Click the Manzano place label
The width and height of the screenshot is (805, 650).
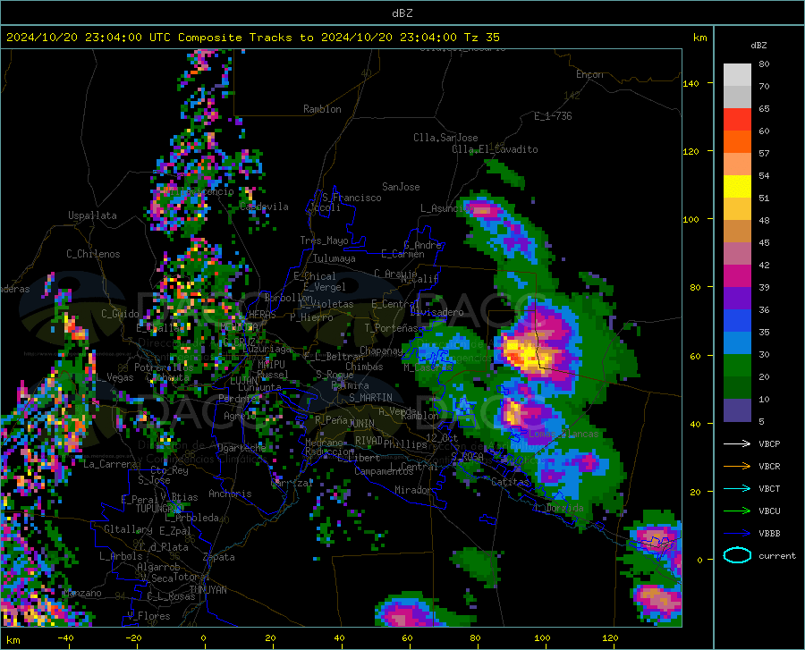[x=82, y=593]
